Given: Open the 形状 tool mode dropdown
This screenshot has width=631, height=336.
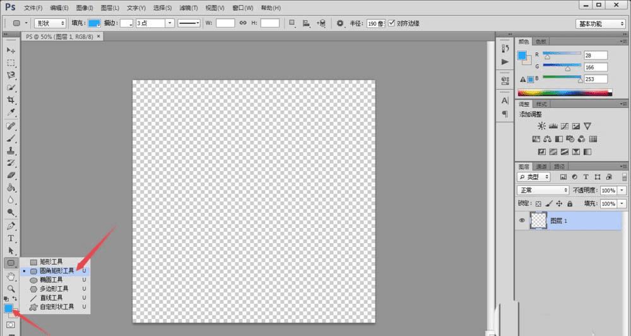Looking at the screenshot, I should 50,23.
